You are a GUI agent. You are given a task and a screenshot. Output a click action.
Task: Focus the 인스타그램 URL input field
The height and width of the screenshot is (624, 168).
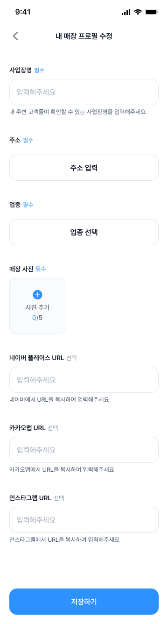(84, 520)
